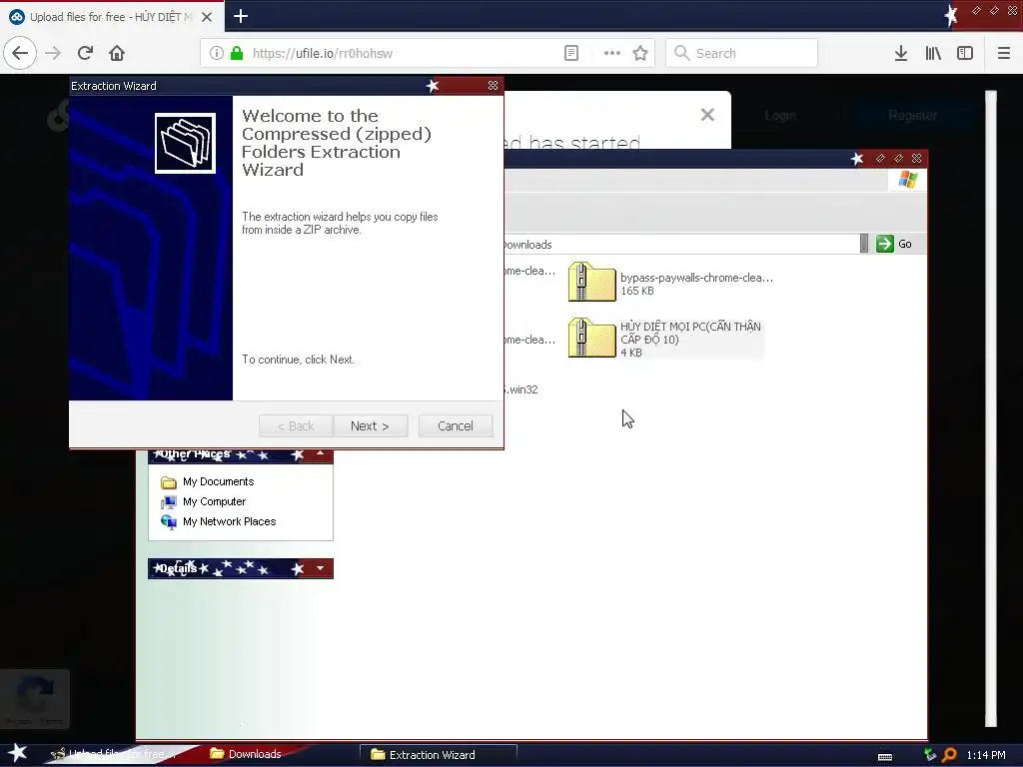Screen dimensions: 1023x767
Task: Click the bypass-paywalls-chrome-clea... file name
Action: coord(696,278)
